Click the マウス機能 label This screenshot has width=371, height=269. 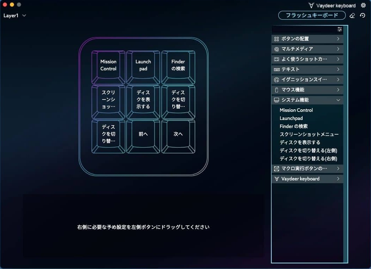tap(293, 90)
